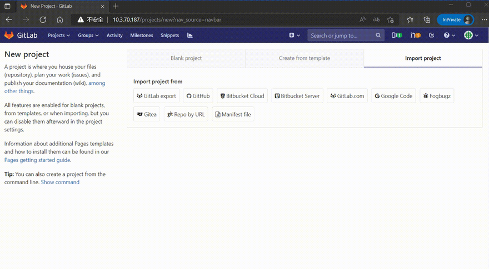Open a new browser tab

(x=116, y=6)
